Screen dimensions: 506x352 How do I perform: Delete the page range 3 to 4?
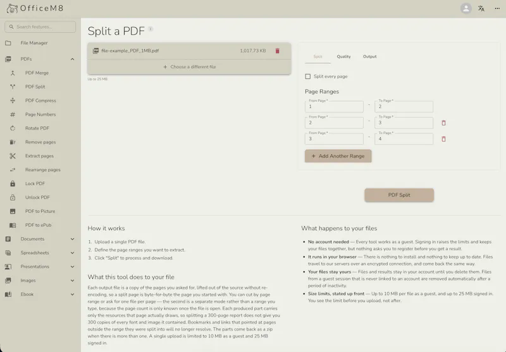click(x=443, y=139)
